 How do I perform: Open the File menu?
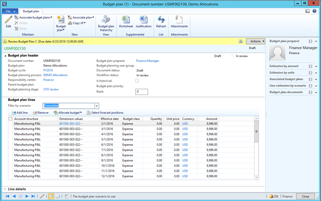[x=10, y=11]
